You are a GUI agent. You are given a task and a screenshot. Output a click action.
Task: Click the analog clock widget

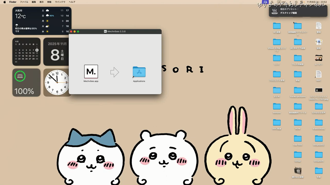point(57,82)
